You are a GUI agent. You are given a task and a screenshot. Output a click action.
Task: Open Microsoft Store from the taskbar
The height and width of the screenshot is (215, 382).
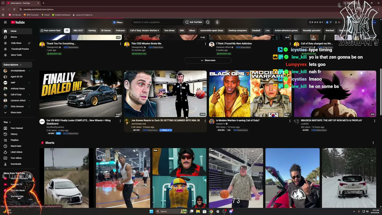click(204, 211)
